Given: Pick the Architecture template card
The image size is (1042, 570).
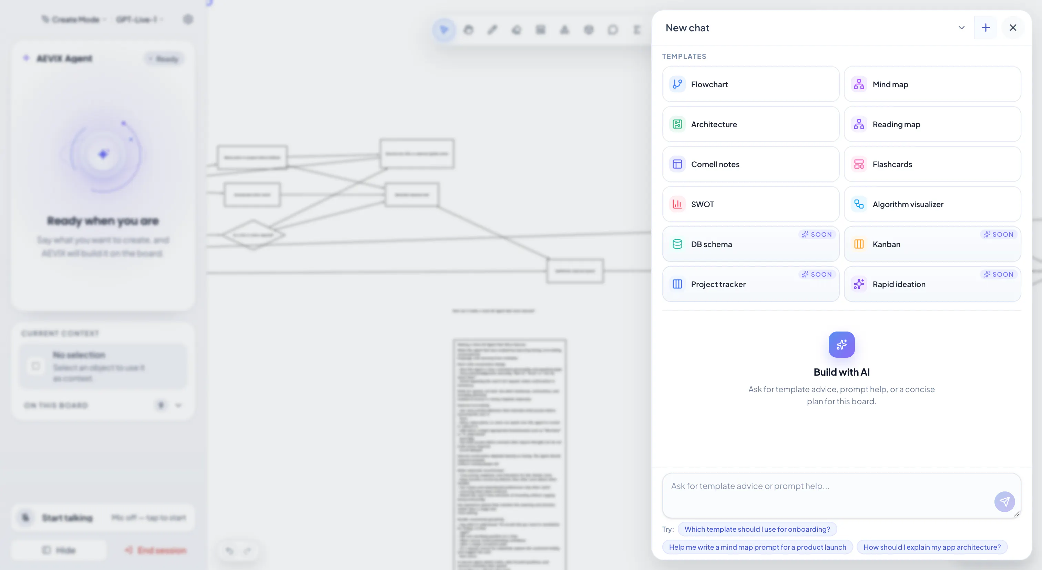Looking at the screenshot, I should [x=751, y=124].
